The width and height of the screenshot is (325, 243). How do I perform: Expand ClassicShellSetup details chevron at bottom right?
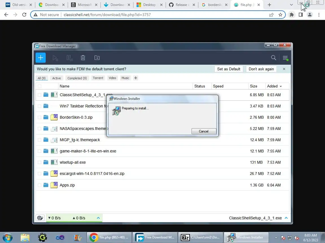(286, 218)
